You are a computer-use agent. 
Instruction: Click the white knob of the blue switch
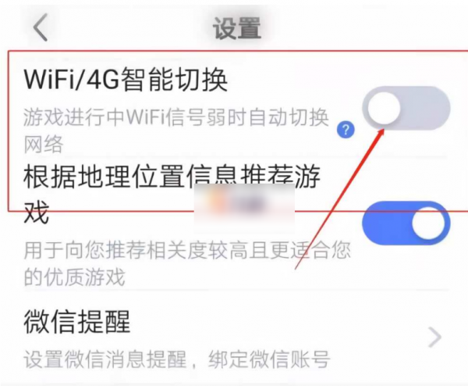[428, 223]
